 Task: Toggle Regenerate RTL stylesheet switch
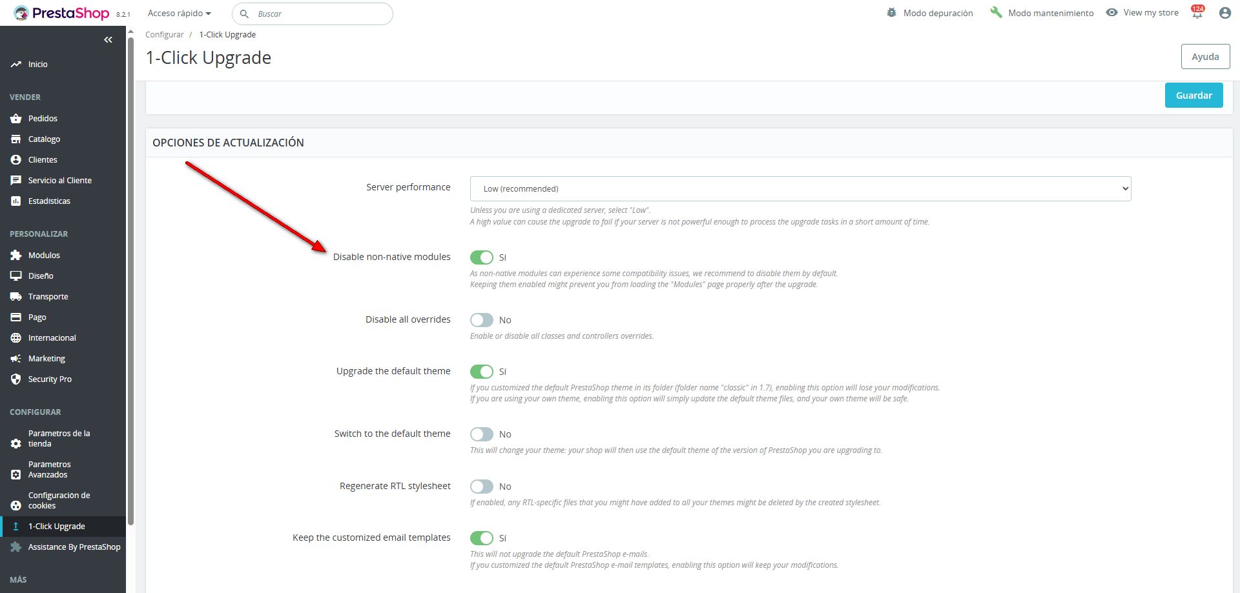[482, 487]
